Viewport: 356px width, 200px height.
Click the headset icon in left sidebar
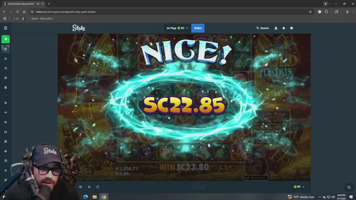(x=6, y=132)
